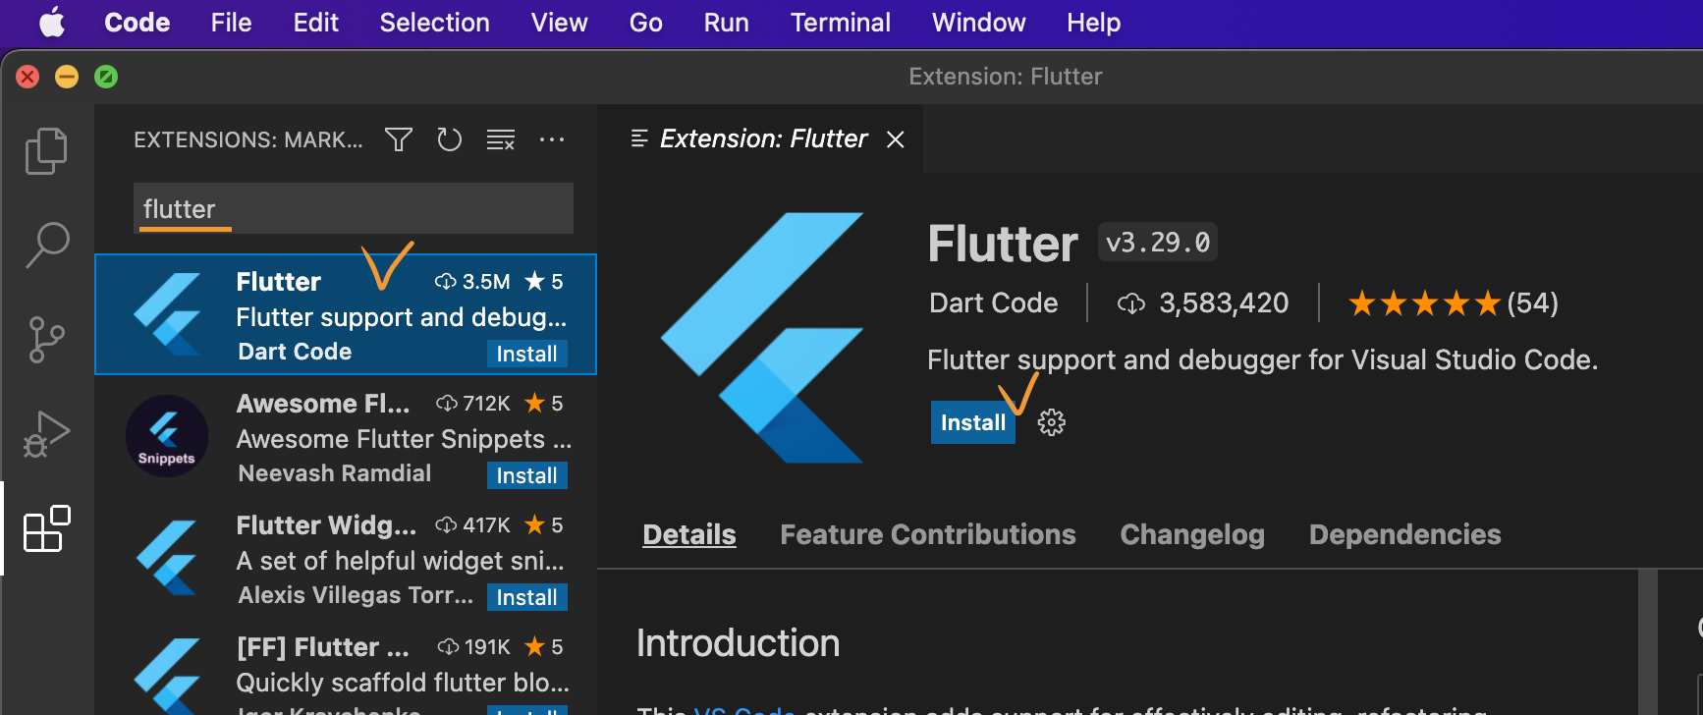Click the Flutter logo in list row
Screen dimensions: 1703x715
[x=168, y=314]
